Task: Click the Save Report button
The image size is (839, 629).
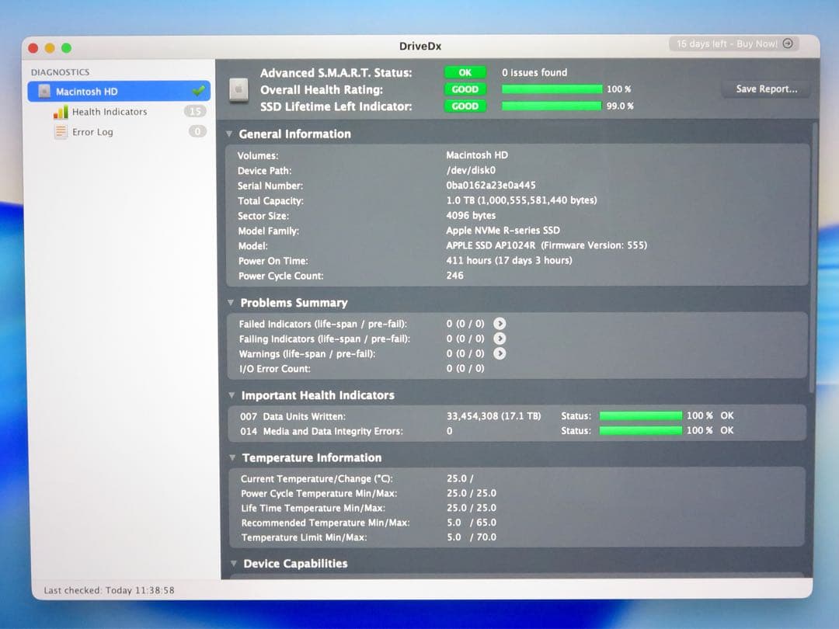Action: point(766,89)
